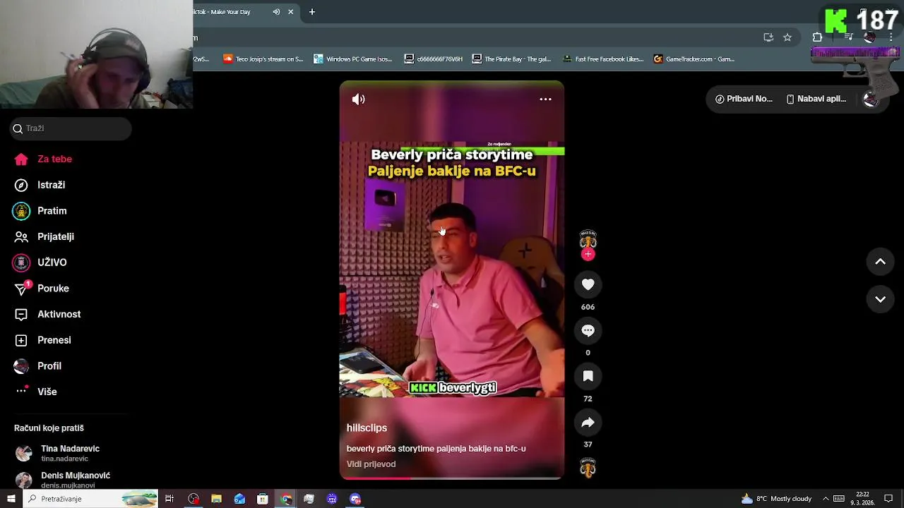904x508 pixels.
Task: Open the 8°C Mostly cloudy weather widget
Action: coord(776,499)
